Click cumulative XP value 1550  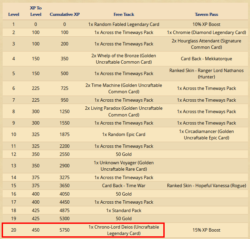65,123
